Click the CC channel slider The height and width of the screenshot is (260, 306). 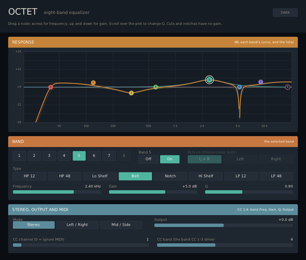click(x=81, y=245)
